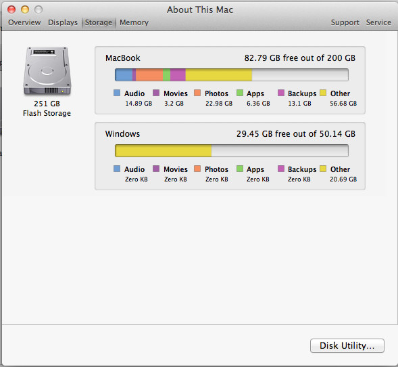Viewport: 398px width, 367px height.
Task: Click the MacBook Apps green swatch
Action: (x=240, y=93)
